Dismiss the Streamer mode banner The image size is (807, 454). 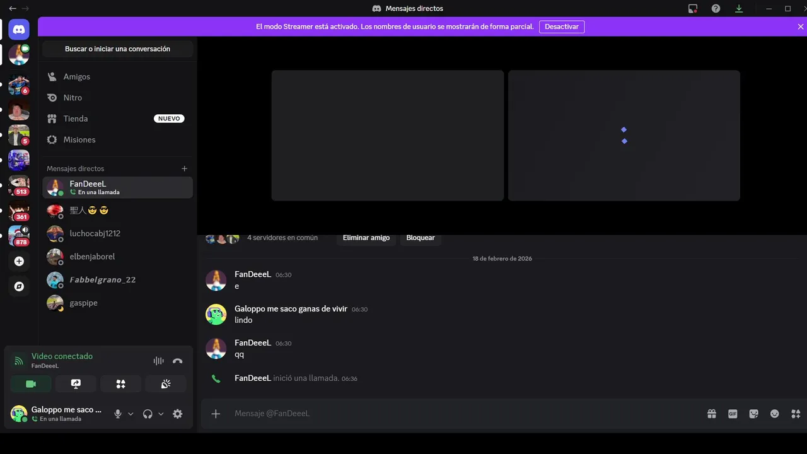pos(801,26)
